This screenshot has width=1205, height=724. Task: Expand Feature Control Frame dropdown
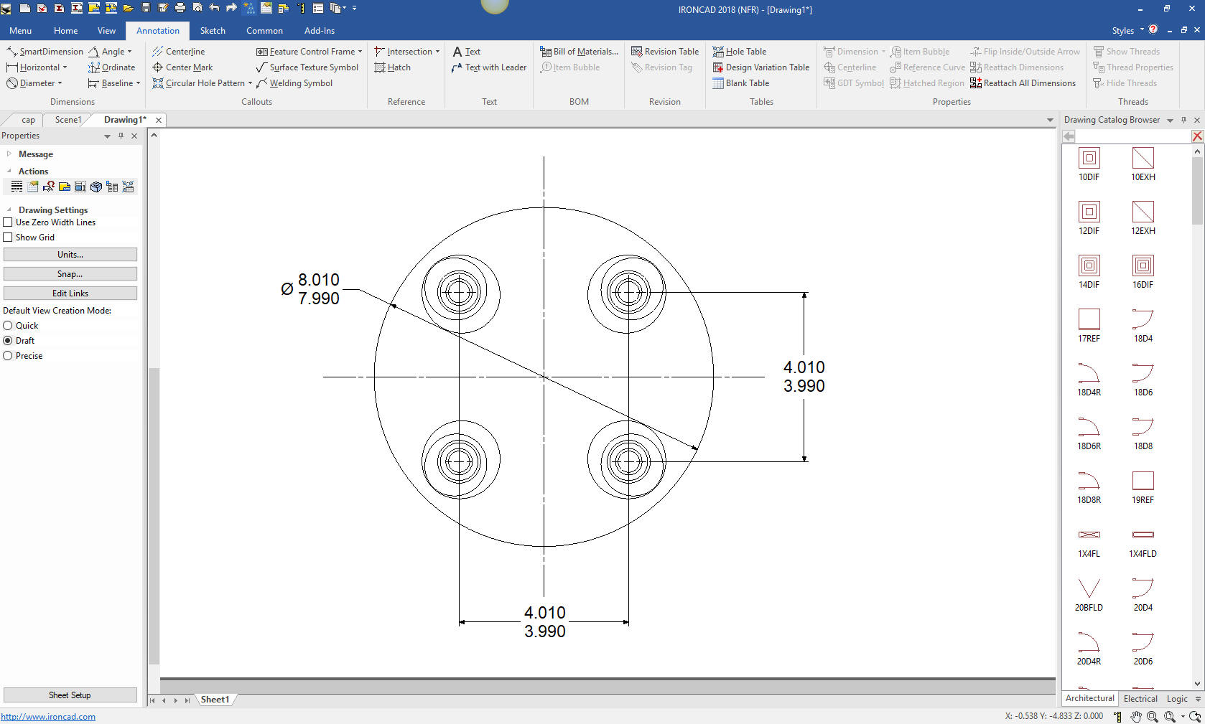coord(360,52)
